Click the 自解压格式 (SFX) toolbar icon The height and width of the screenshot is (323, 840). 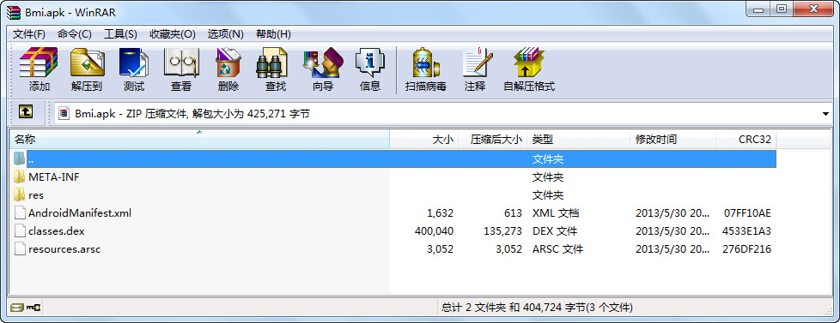point(528,63)
